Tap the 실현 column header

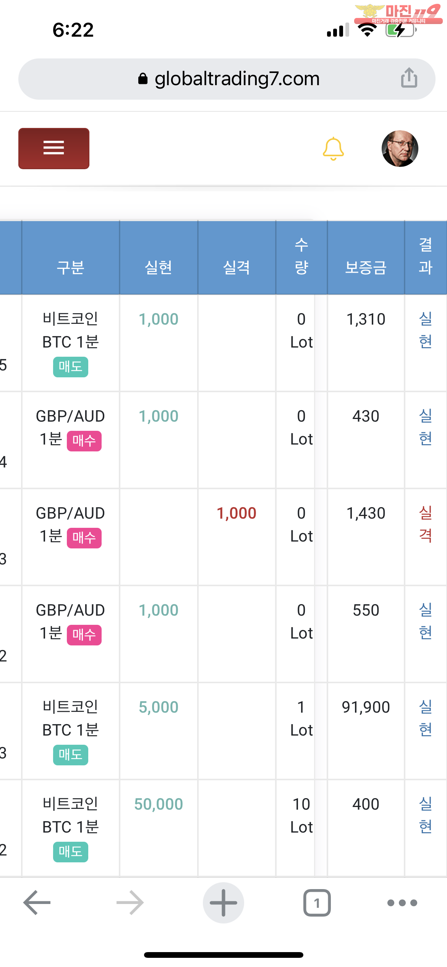(x=159, y=267)
